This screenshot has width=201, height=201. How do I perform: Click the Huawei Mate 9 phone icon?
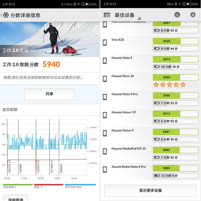[105, 61]
